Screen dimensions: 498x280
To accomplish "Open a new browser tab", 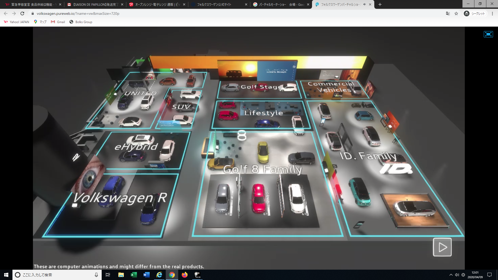I will click(380, 4).
